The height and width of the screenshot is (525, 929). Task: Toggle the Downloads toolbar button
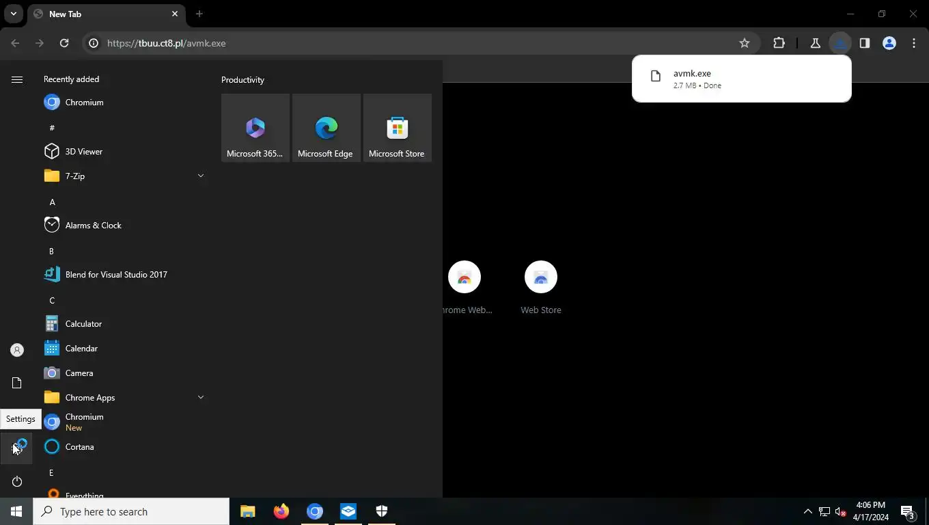pyautogui.click(x=840, y=43)
